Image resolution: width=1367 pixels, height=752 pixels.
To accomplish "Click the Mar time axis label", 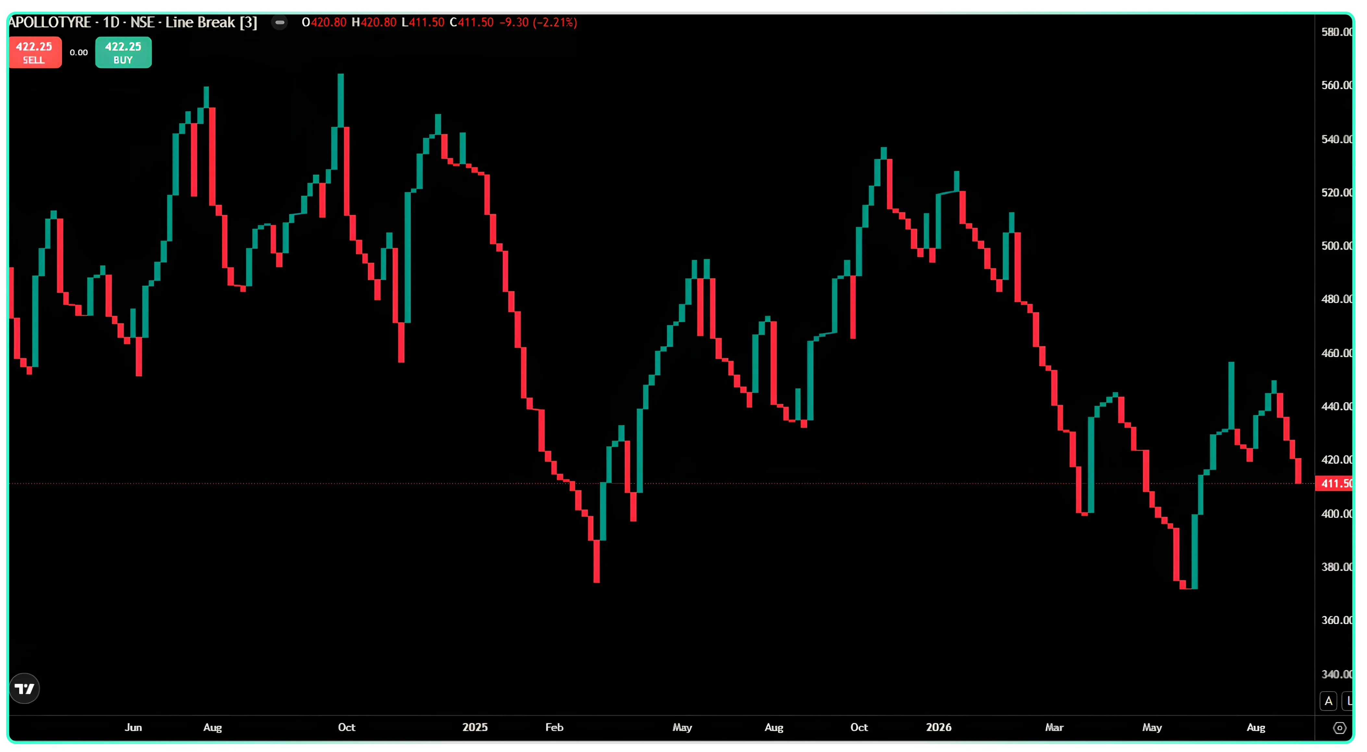I will pyautogui.click(x=1054, y=727).
